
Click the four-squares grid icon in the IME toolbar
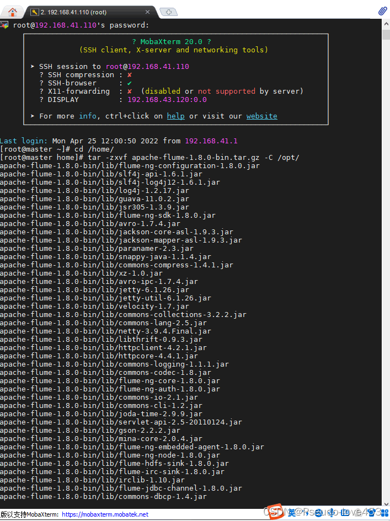pos(383,513)
